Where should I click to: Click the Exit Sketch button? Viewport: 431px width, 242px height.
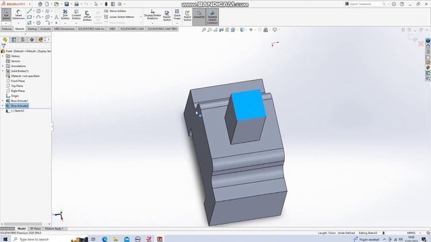coord(6,15)
